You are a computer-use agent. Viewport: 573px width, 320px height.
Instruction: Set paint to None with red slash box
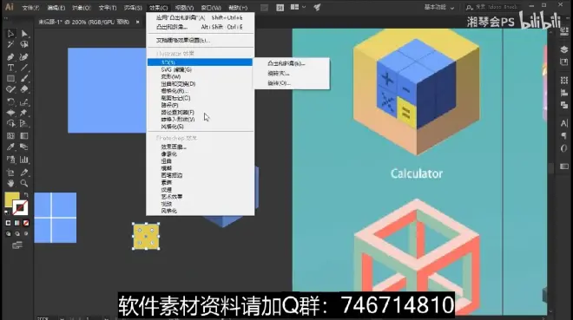pos(26,223)
